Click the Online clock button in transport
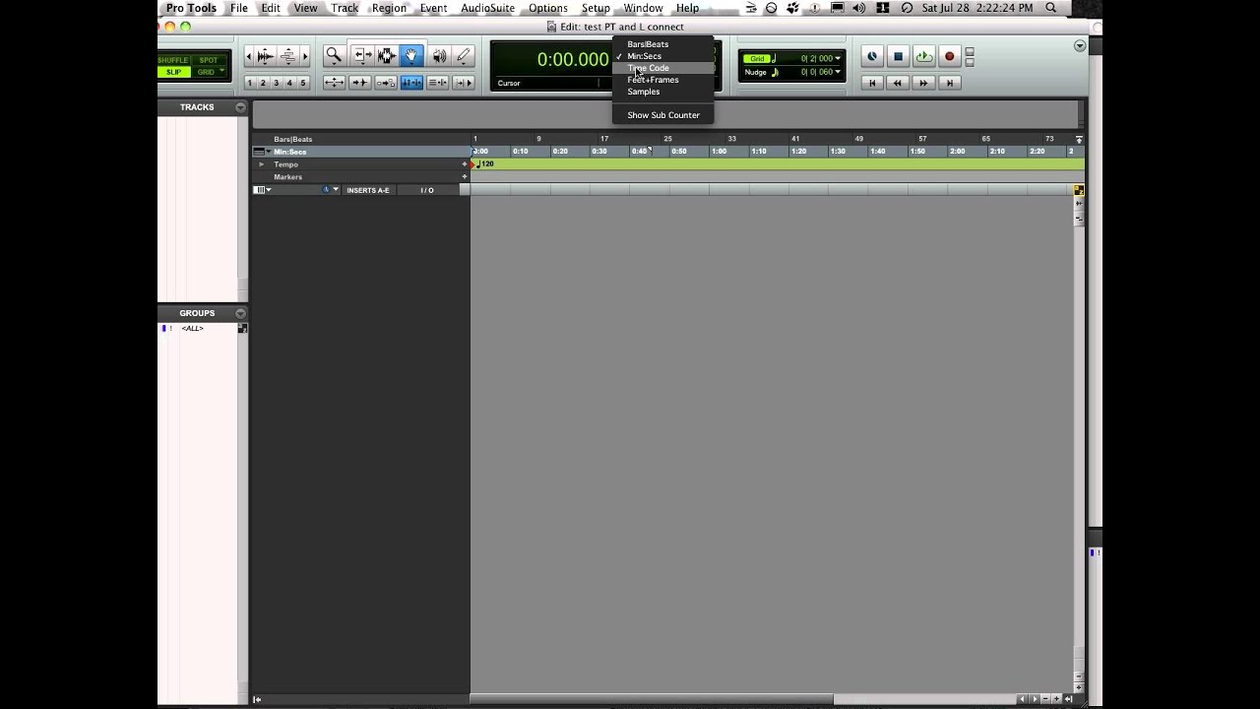The image size is (1260, 709). point(872,57)
